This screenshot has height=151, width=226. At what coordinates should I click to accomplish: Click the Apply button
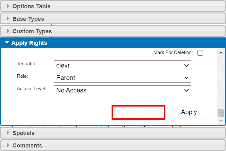tap(189, 112)
